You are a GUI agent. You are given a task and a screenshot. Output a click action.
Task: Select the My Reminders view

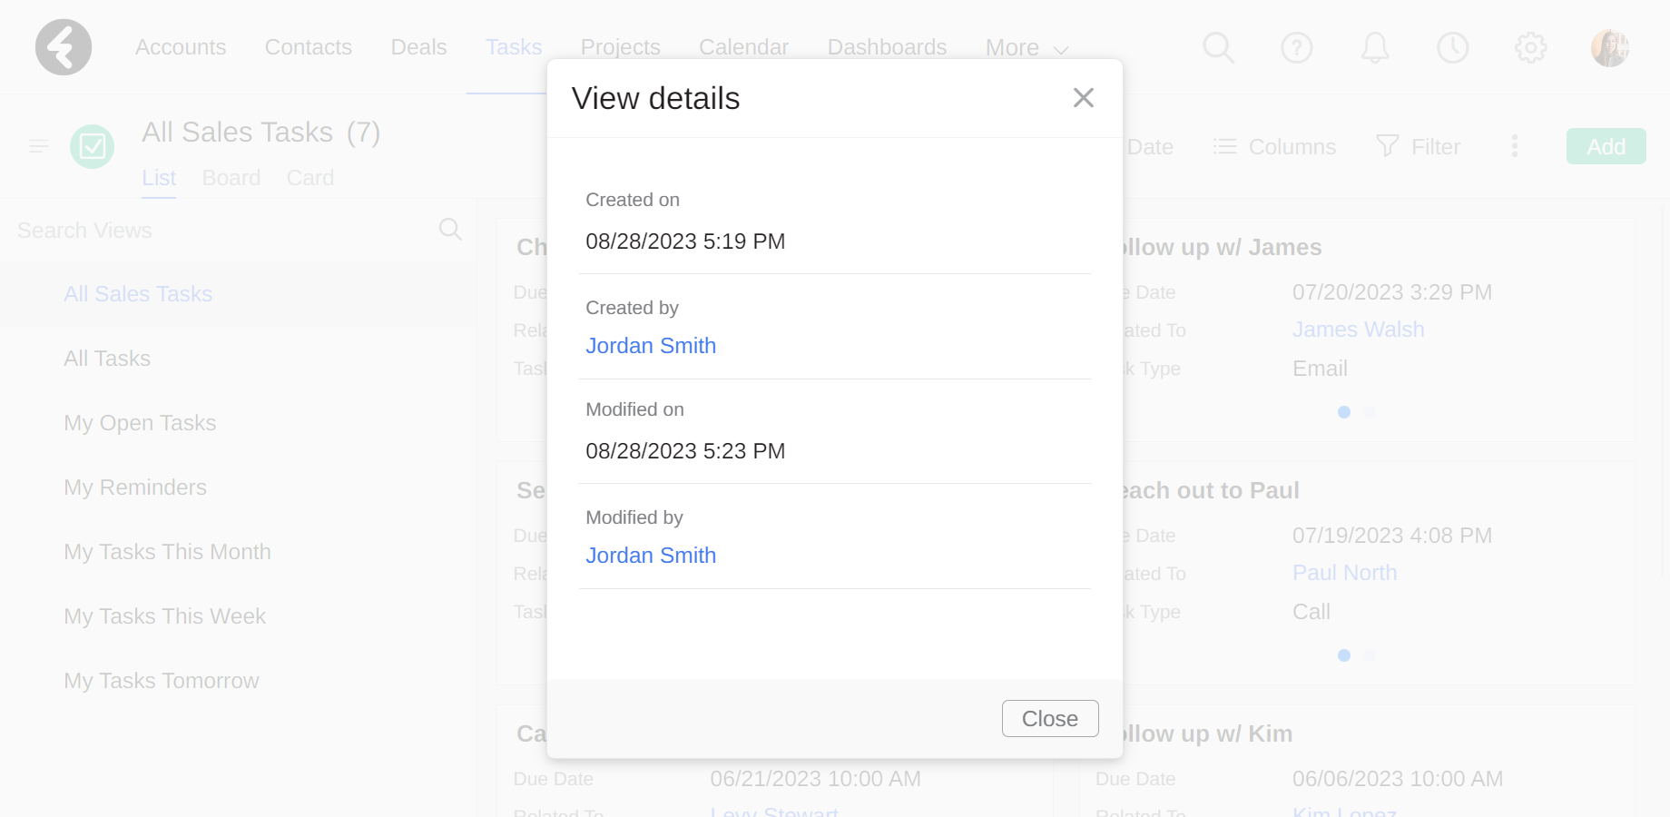[135, 487]
